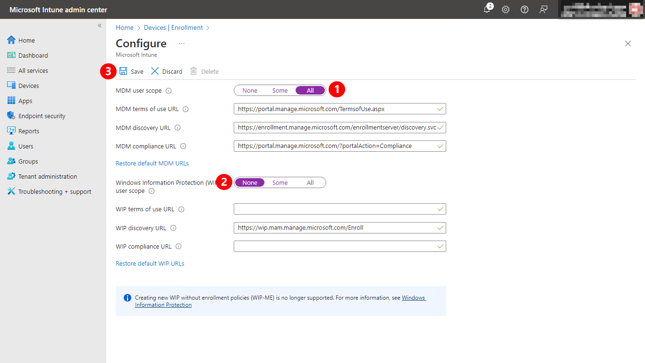Open the notifications bell icon
645x363 pixels.
(x=487, y=9)
